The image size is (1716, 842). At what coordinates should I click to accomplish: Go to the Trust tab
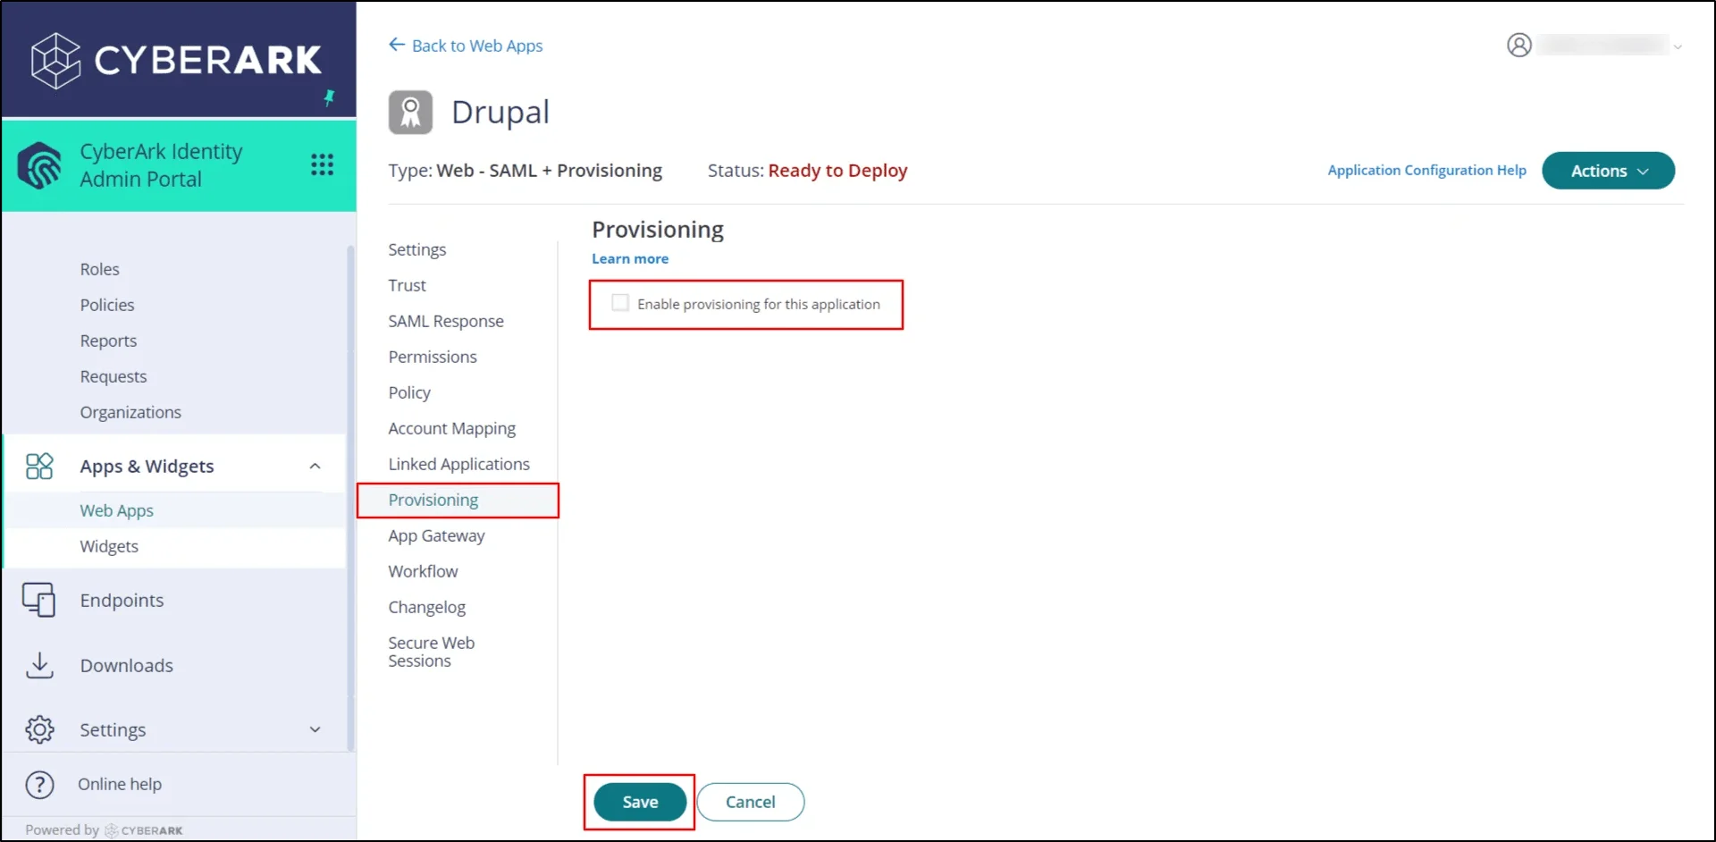tap(407, 285)
